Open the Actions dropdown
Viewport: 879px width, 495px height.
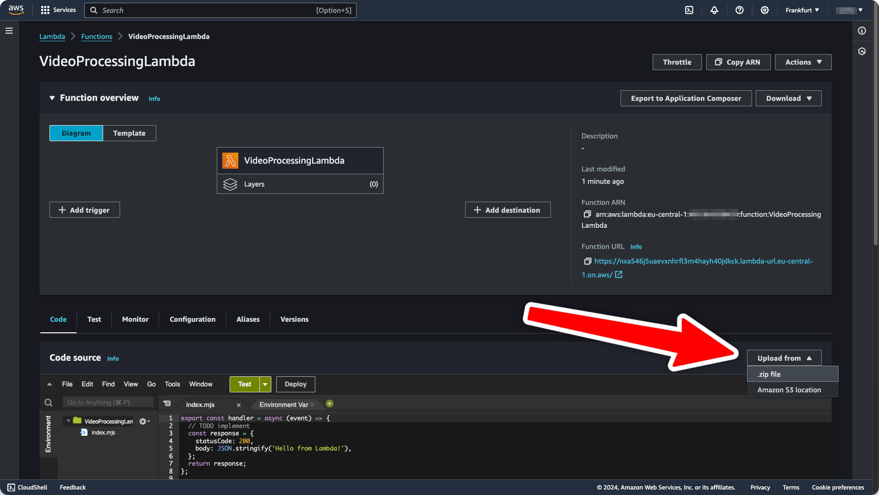click(803, 62)
